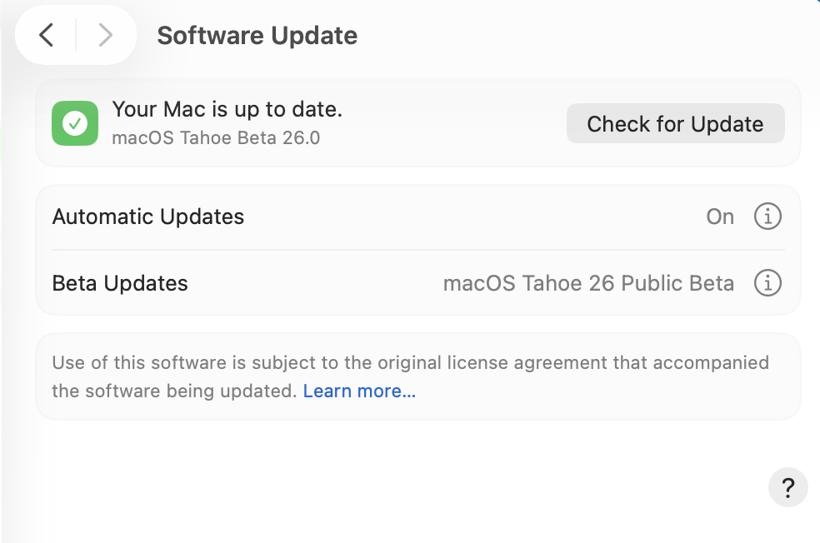The image size is (820, 543).
Task: Open the info icon beside Automatic Updates
Action: (x=767, y=217)
